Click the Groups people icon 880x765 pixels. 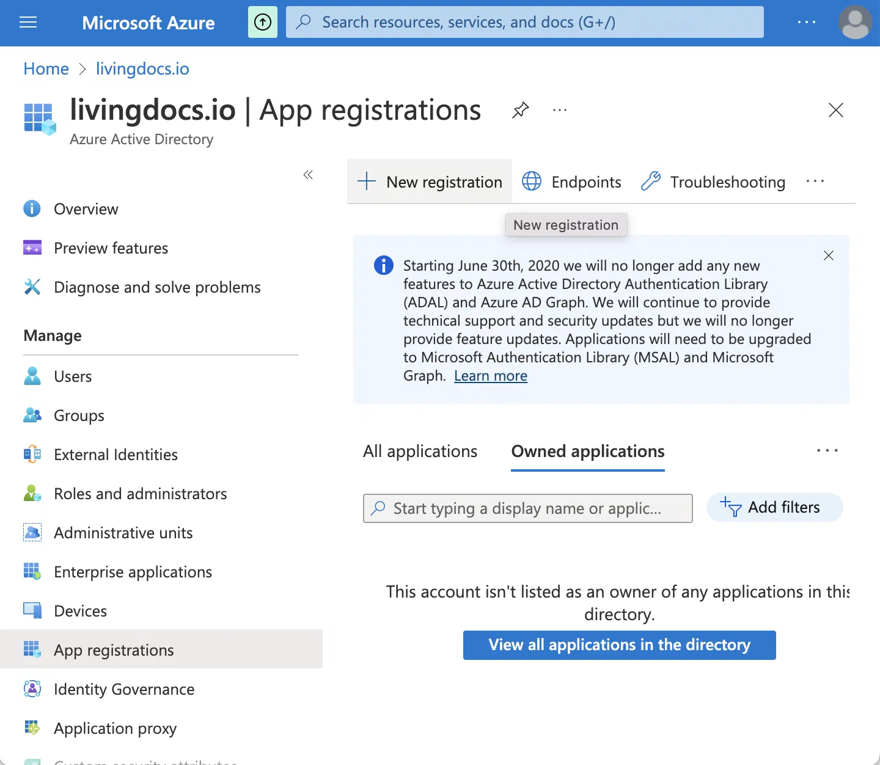click(x=32, y=415)
